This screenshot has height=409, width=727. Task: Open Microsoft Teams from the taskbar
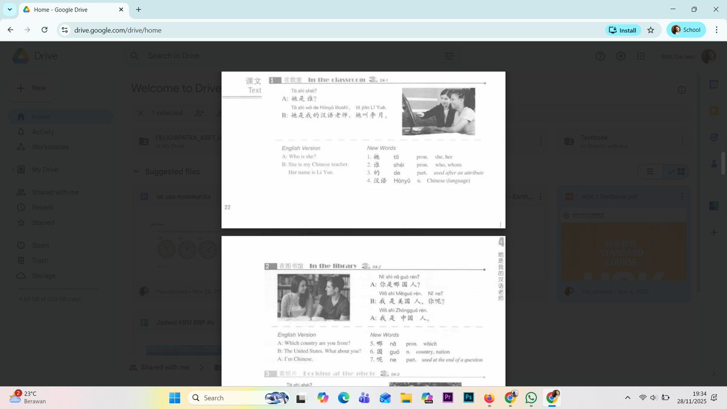[364, 397]
